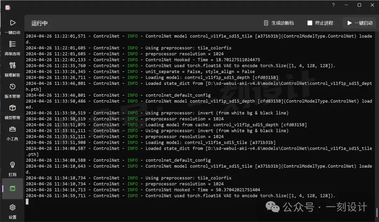Close the launcher window
The image size is (379, 222).
[x=372, y=5]
